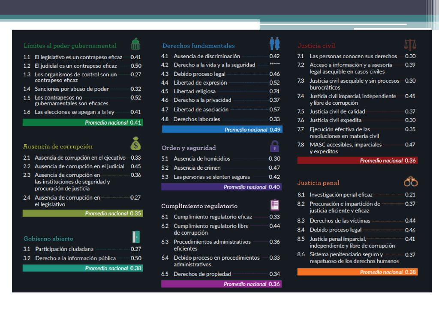Click 'Participación ciudadana' row

[x=83, y=249]
